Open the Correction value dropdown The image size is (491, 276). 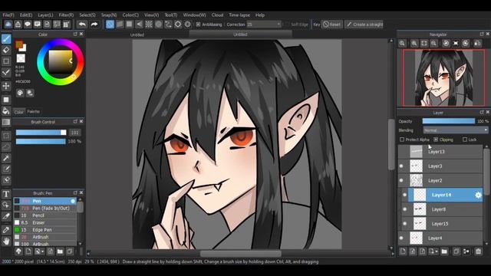click(264, 25)
